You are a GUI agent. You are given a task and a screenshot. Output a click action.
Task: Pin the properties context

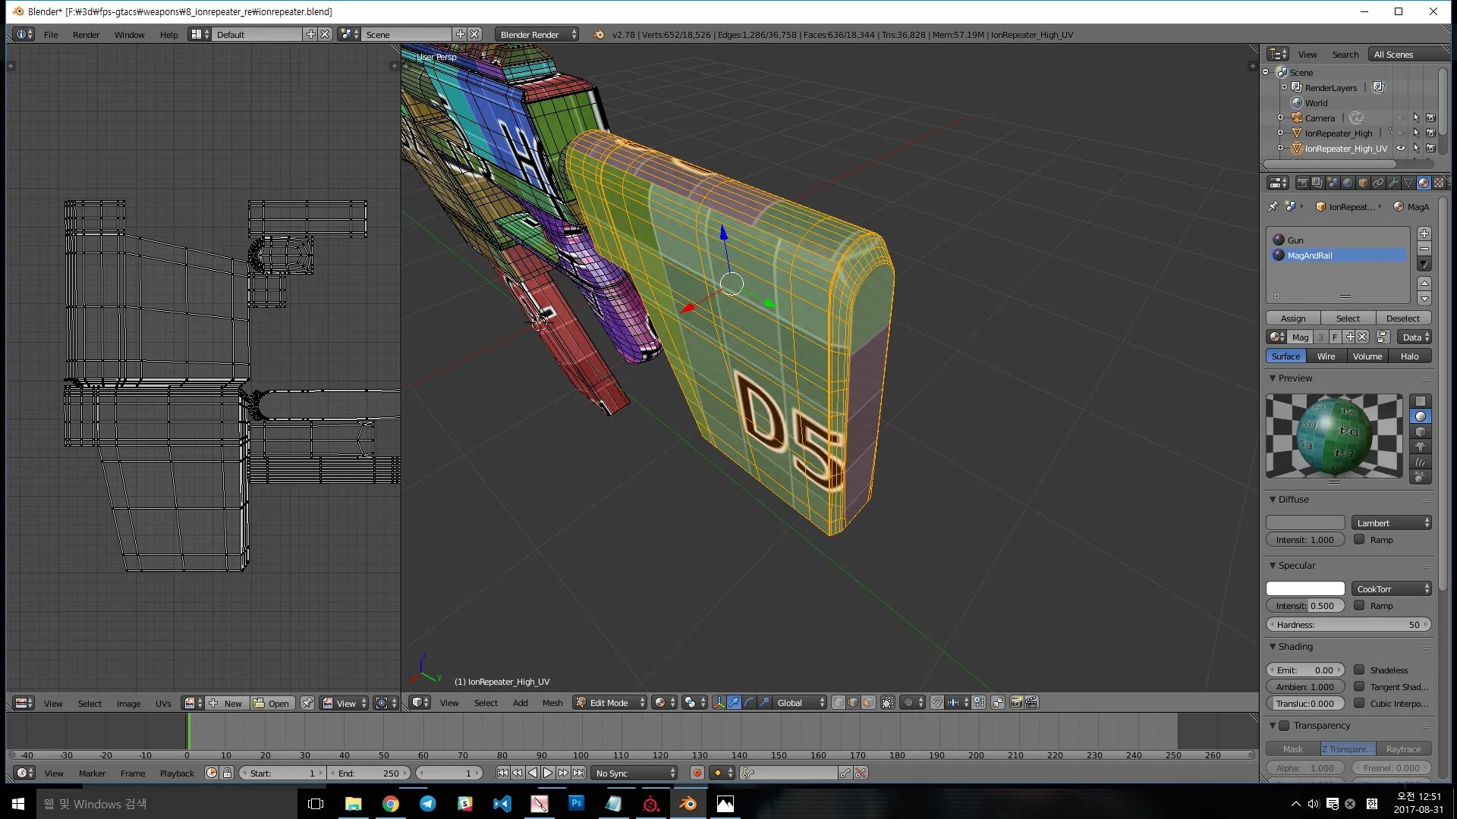pyautogui.click(x=1273, y=206)
